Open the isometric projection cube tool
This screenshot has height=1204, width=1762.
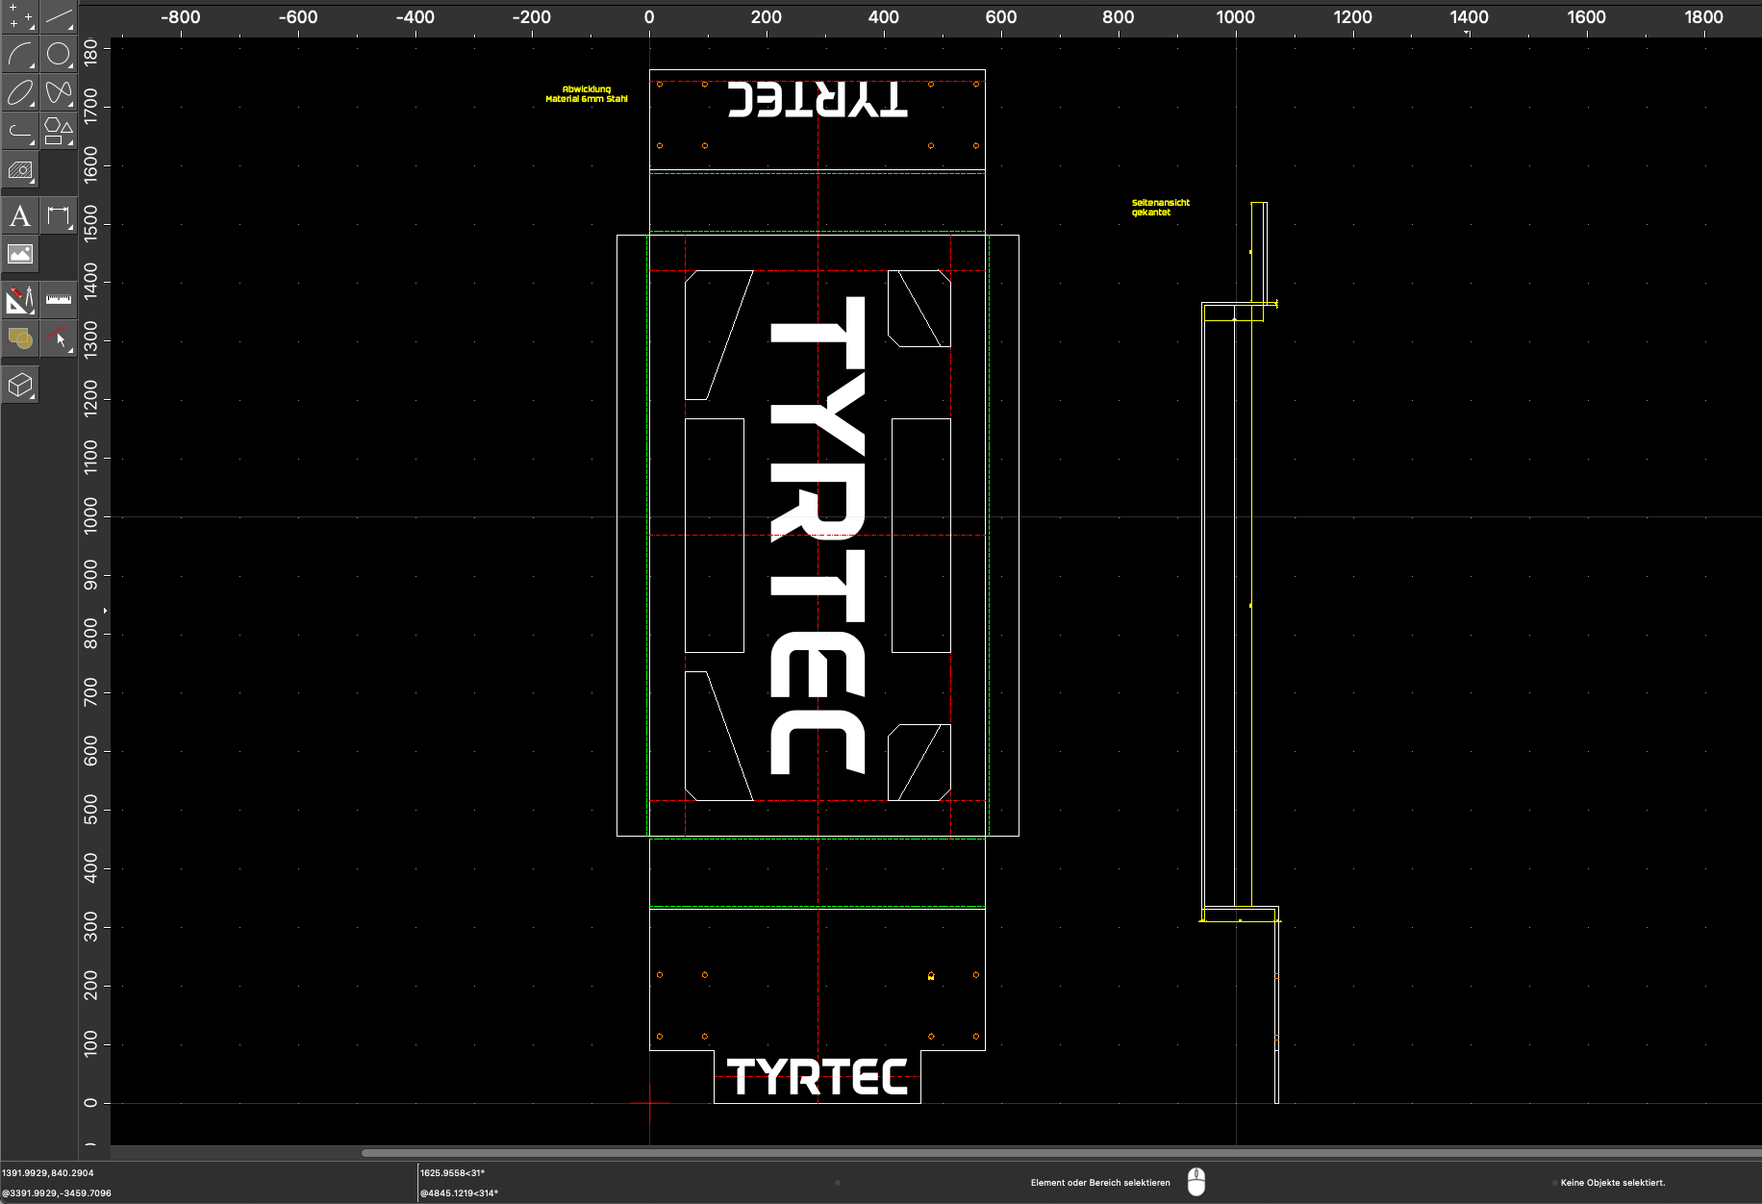pyautogui.click(x=19, y=385)
